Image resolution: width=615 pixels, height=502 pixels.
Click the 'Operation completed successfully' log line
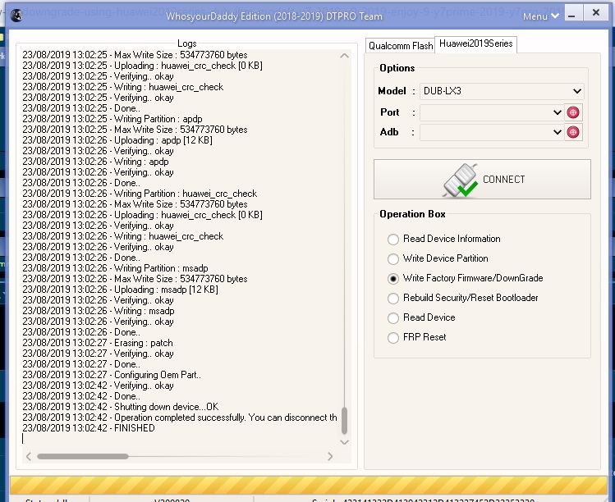pyautogui.click(x=180, y=418)
